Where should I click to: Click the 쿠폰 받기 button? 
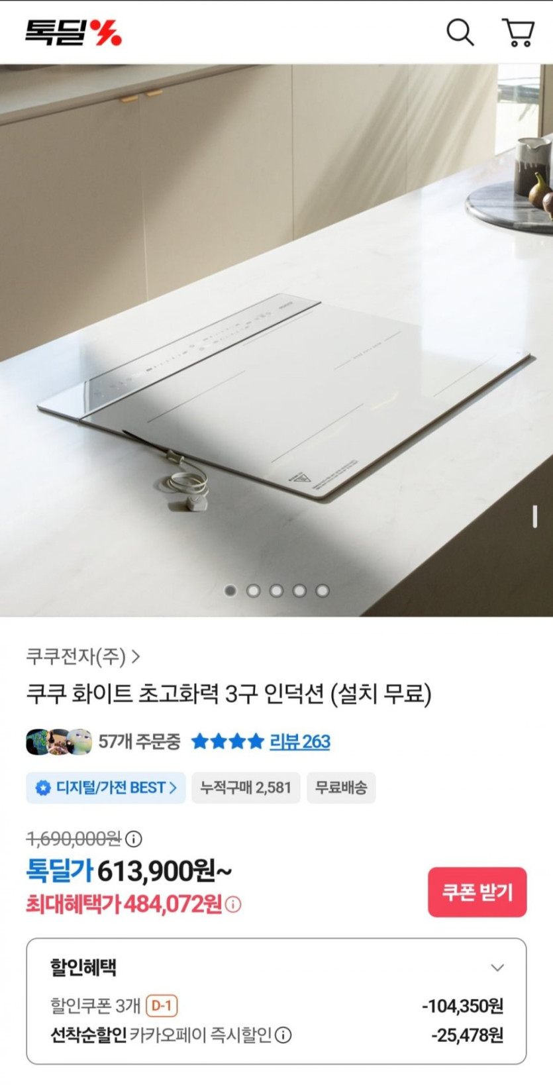coord(477,892)
